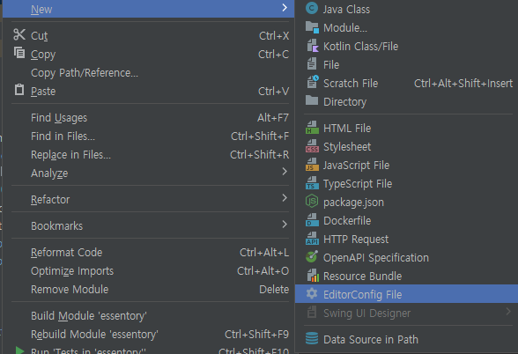The width and height of the screenshot is (518, 354).
Task: Create a new Scratch File
Action: 406,83
